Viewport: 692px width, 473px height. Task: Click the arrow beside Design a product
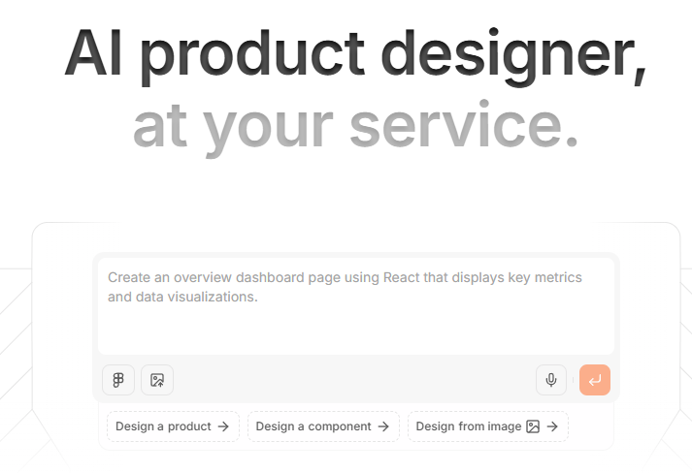pyautogui.click(x=223, y=426)
